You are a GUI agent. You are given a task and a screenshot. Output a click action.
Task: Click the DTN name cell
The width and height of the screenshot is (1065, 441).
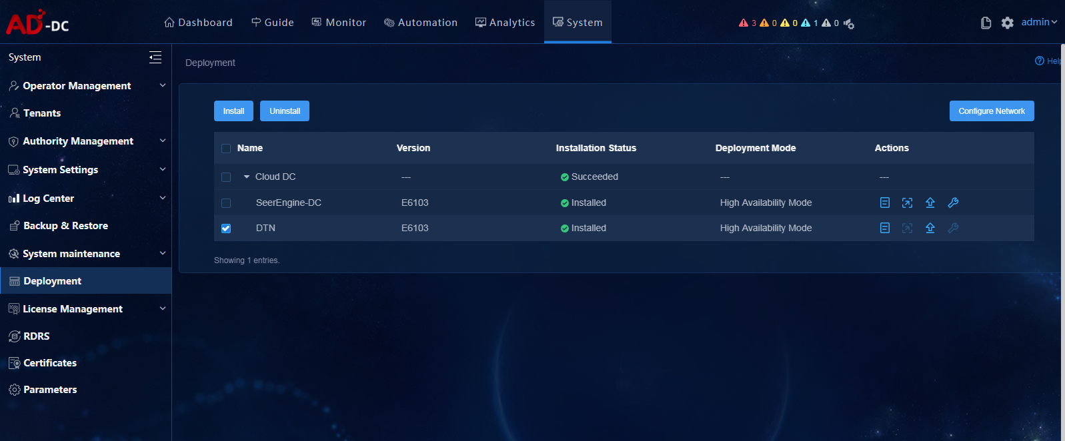click(x=265, y=228)
